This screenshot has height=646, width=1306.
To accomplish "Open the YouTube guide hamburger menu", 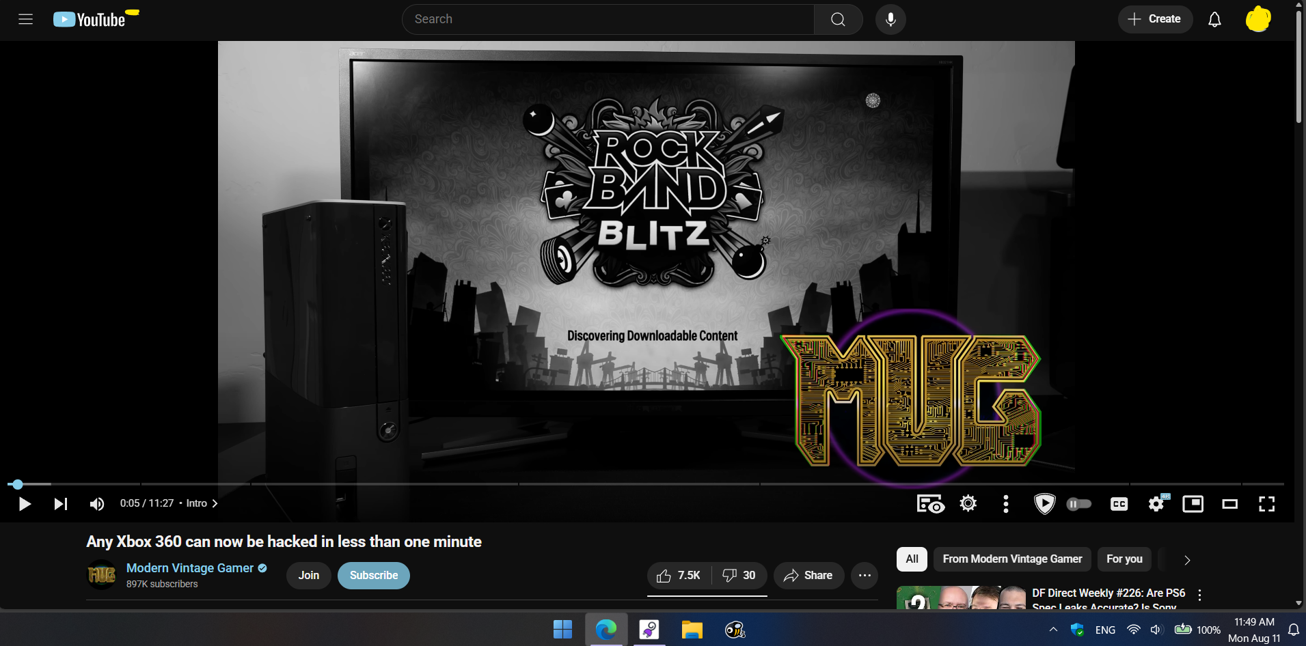I will tap(25, 19).
